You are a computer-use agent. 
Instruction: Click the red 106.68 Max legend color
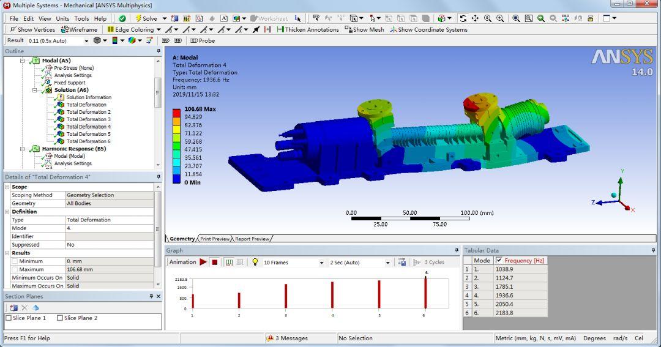[177, 113]
